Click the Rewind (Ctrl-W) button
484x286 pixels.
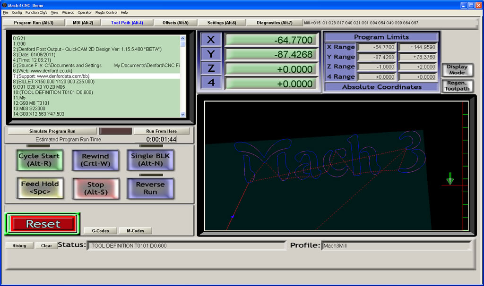point(95,160)
